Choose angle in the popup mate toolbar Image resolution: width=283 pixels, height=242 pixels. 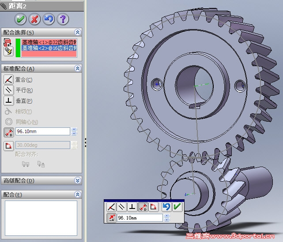(153, 207)
